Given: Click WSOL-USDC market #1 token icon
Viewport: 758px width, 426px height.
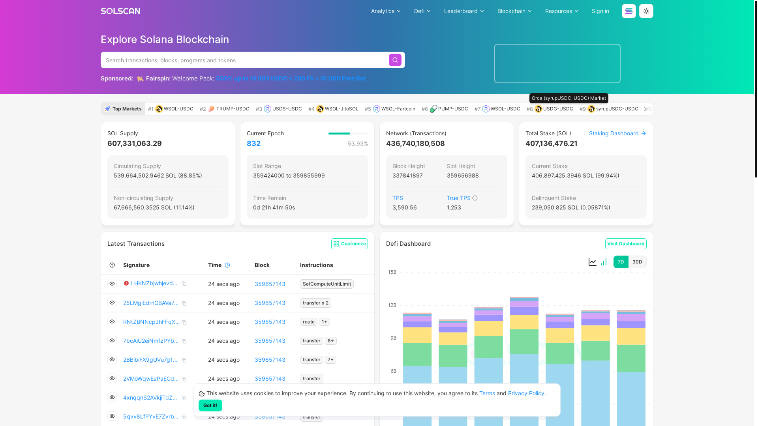Looking at the screenshot, I should [159, 109].
